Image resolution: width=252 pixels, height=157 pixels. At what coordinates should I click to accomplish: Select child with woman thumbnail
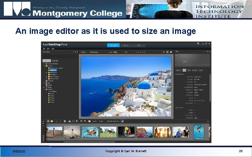pos(181,132)
